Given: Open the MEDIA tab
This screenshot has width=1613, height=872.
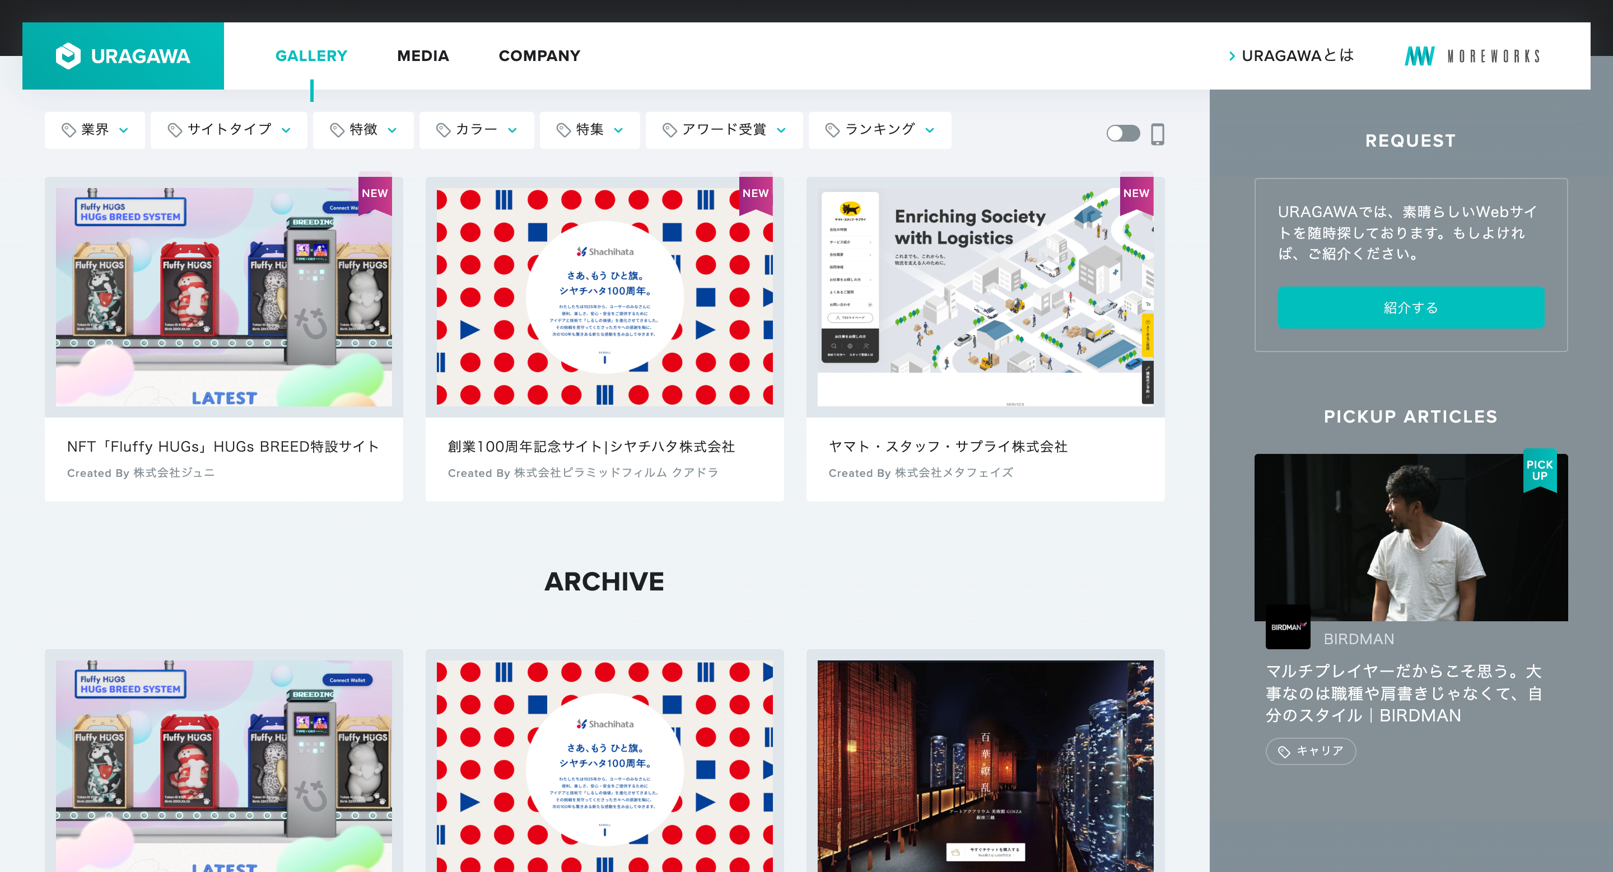Looking at the screenshot, I should (423, 57).
